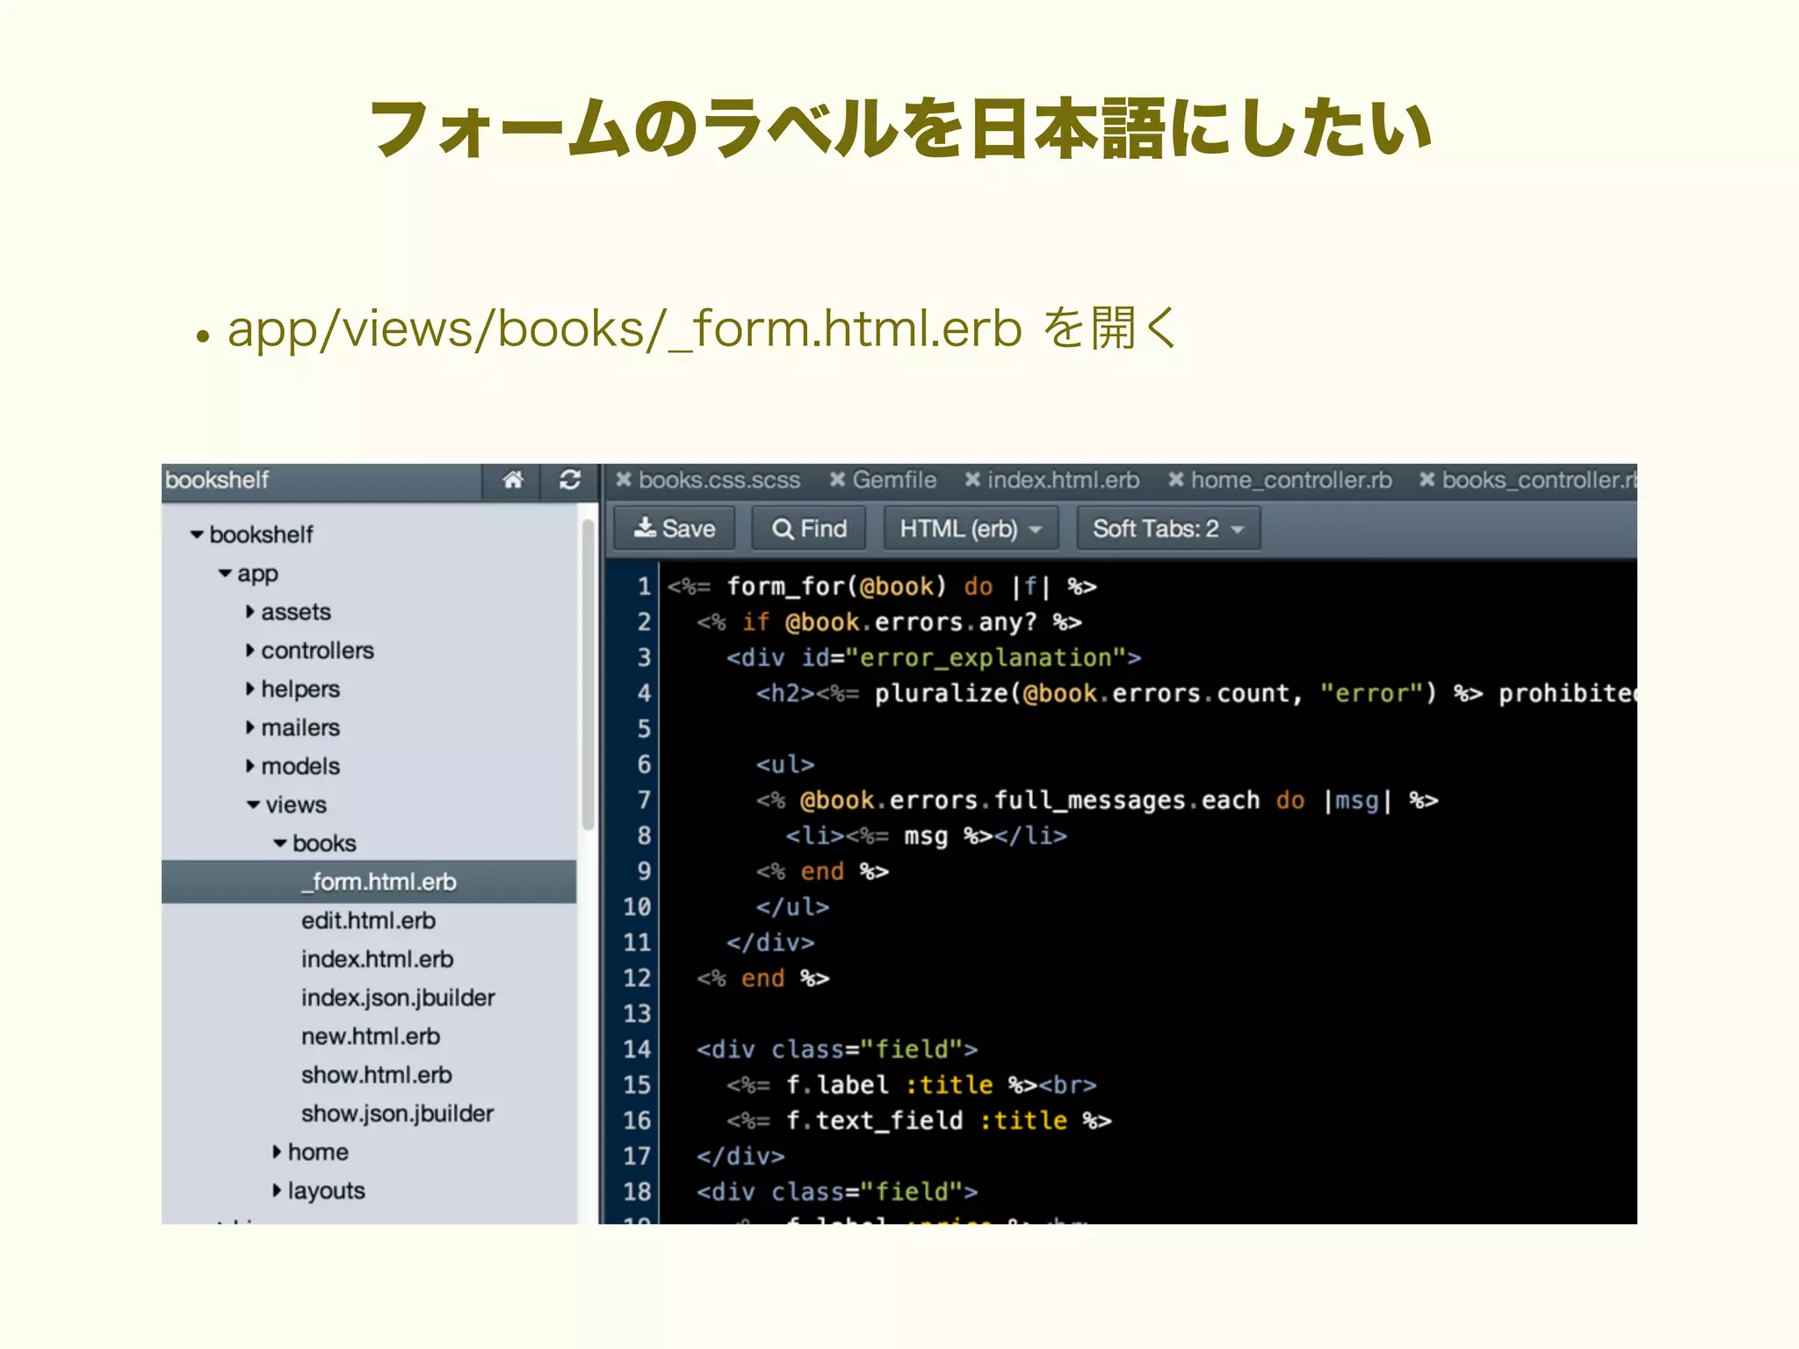
Task: Click the 'f.text_field :title' code line
Action: [x=919, y=1122]
